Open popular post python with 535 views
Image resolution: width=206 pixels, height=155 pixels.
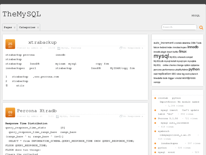162,148
